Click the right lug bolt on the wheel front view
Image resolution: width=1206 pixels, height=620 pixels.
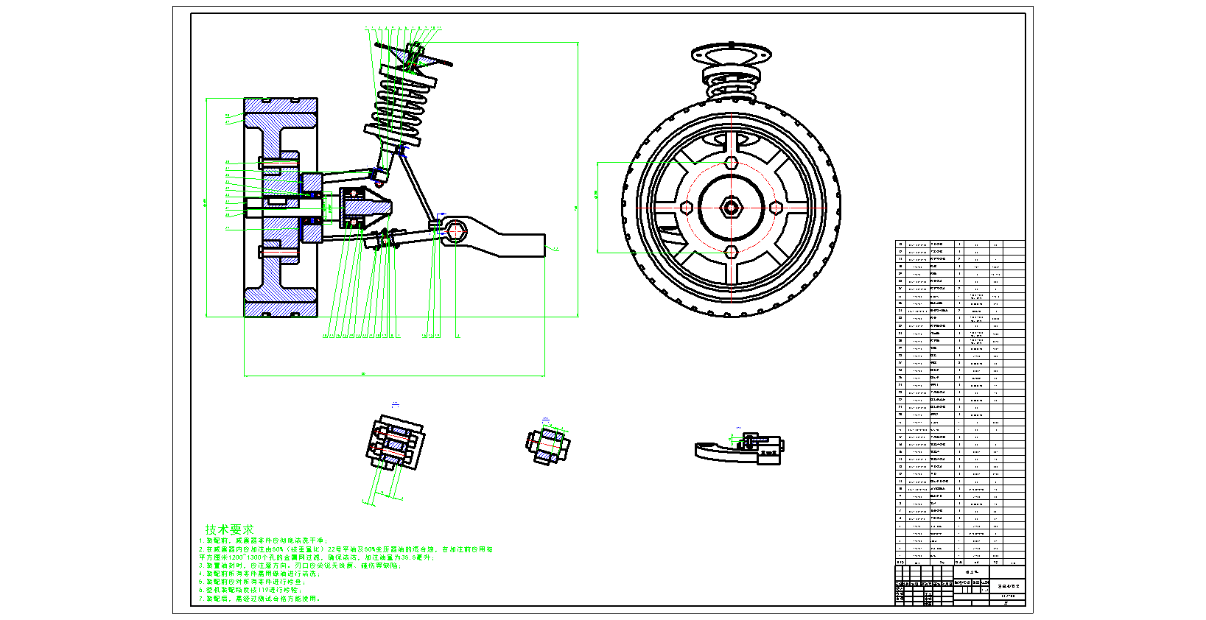click(x=775, y=208)
